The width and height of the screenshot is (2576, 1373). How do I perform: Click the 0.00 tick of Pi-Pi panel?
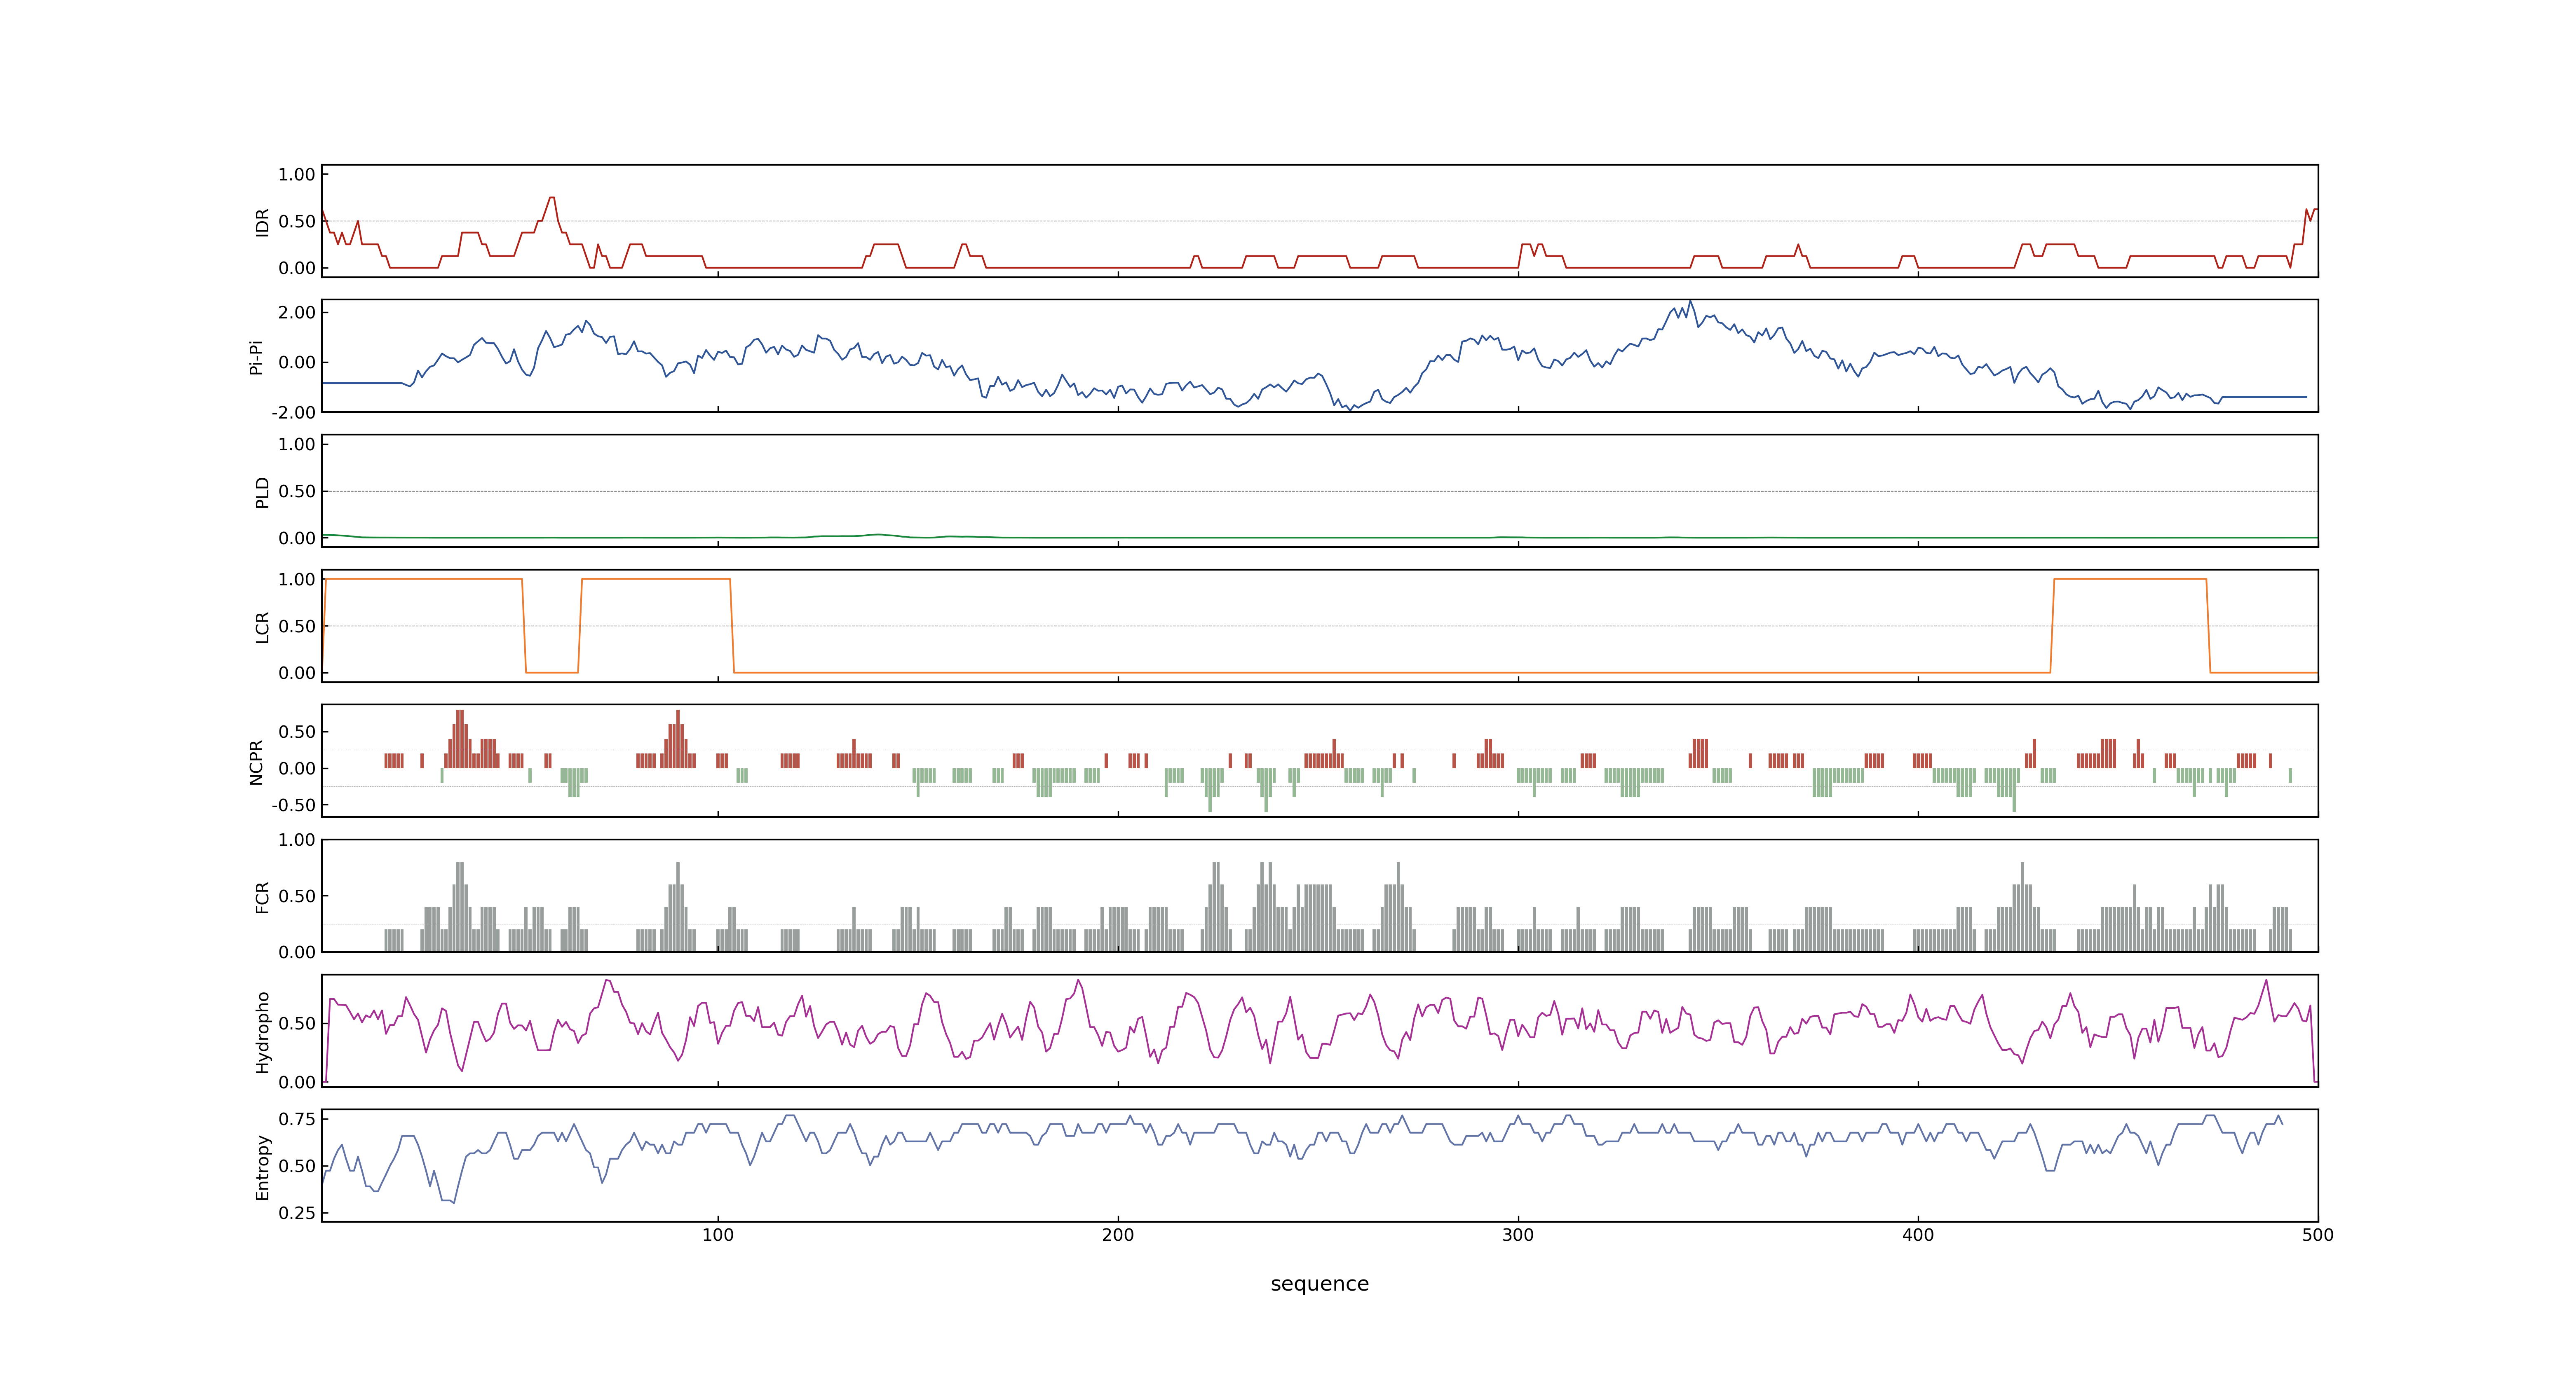click(x=297, y=363)
